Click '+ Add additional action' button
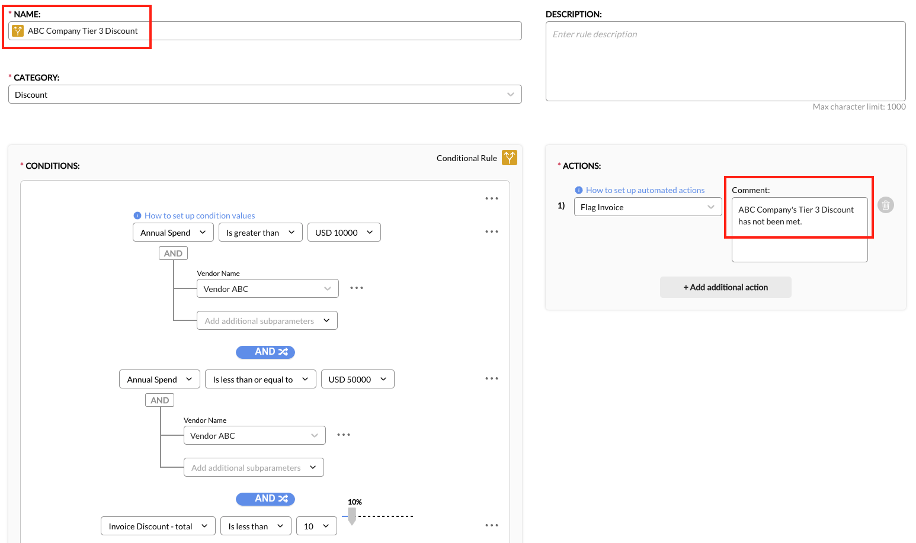The width and height of the screenshot is (916, 543). 725,287
